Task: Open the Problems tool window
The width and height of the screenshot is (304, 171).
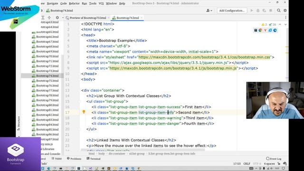Action: point(74,159)
